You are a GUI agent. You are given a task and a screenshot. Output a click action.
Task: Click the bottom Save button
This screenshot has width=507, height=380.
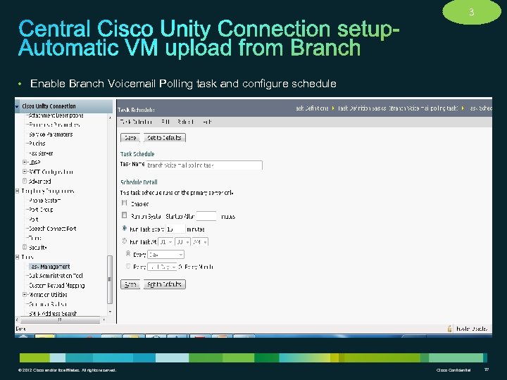[x=130, y=284]
